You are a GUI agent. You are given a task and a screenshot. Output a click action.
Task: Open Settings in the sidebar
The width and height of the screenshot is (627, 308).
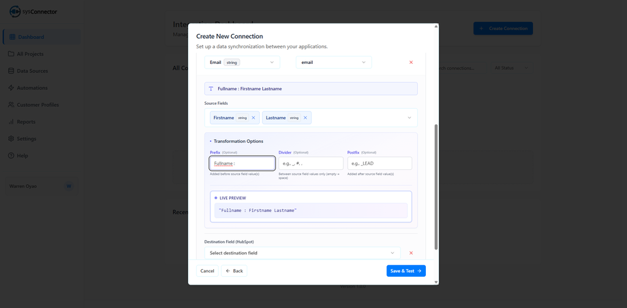42,139
